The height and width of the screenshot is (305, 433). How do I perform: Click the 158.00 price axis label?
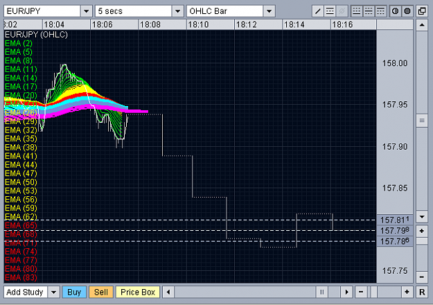point(395,63)
